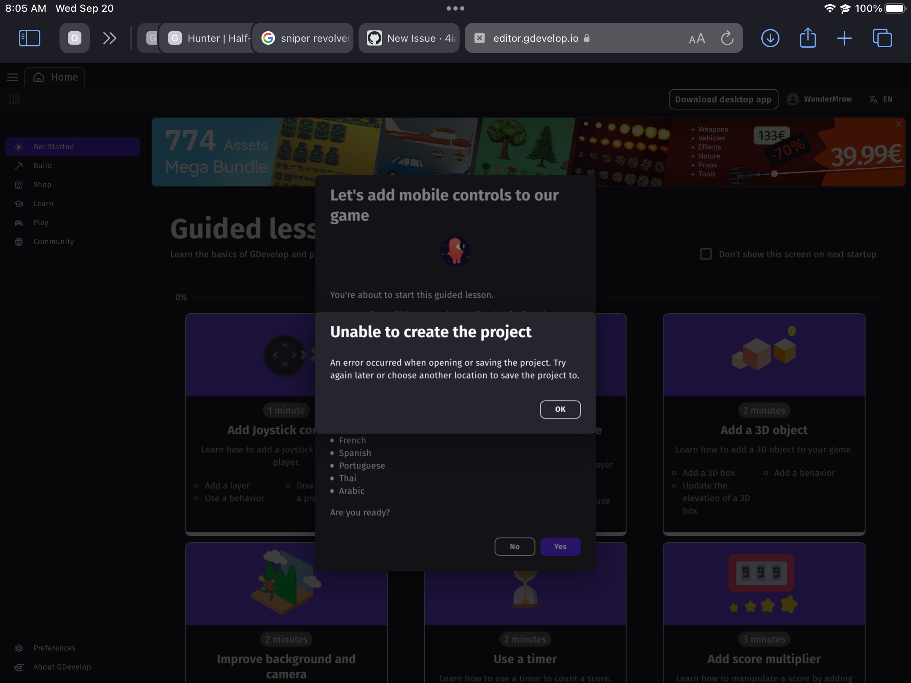Open Safari's downloads list
This screenshot has height=683, width=911.
click(770, 38)
